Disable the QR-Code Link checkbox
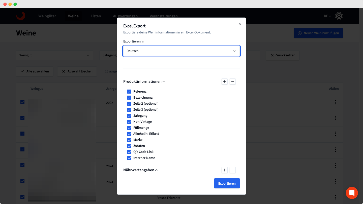The height and width of the screenshot is (204, 363). 129,152
